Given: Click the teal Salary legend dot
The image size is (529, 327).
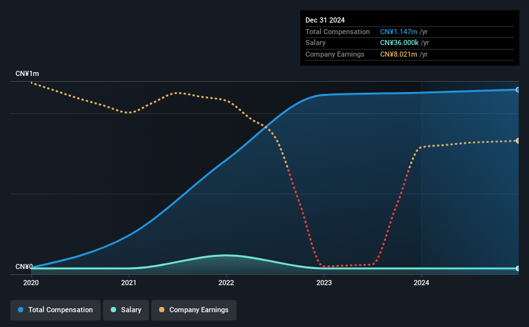Looking at the screenshot, I should [113, 310].
